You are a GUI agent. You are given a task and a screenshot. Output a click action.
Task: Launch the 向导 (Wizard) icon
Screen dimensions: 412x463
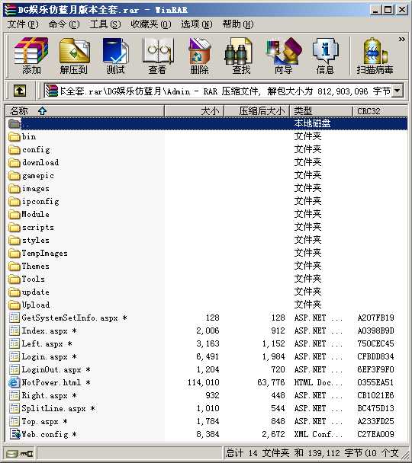283,56
